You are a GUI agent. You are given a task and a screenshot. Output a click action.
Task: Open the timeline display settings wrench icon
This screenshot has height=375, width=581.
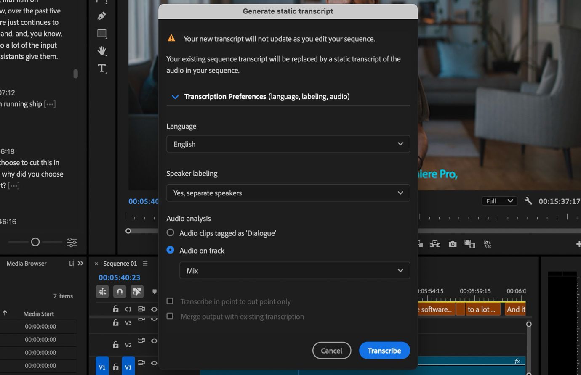pyautogui.click(x=529, y=201)
